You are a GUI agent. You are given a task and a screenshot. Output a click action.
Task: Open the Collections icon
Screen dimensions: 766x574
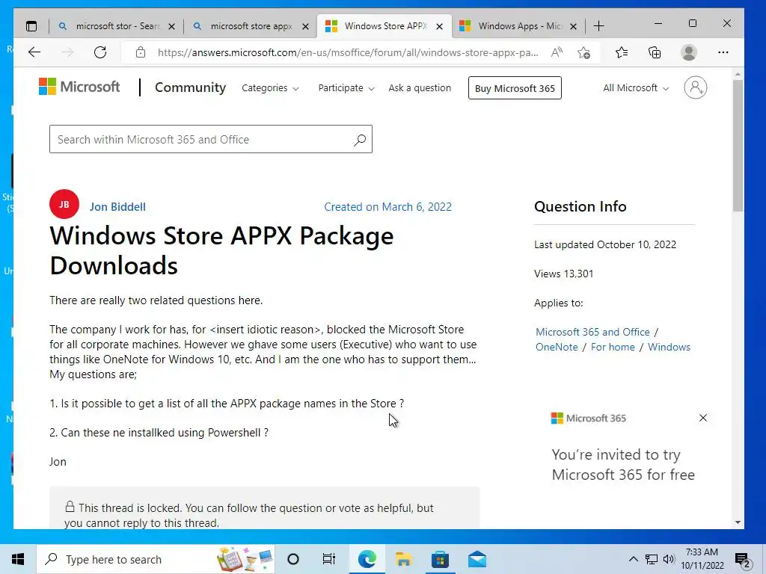click(x=655, y=52)
